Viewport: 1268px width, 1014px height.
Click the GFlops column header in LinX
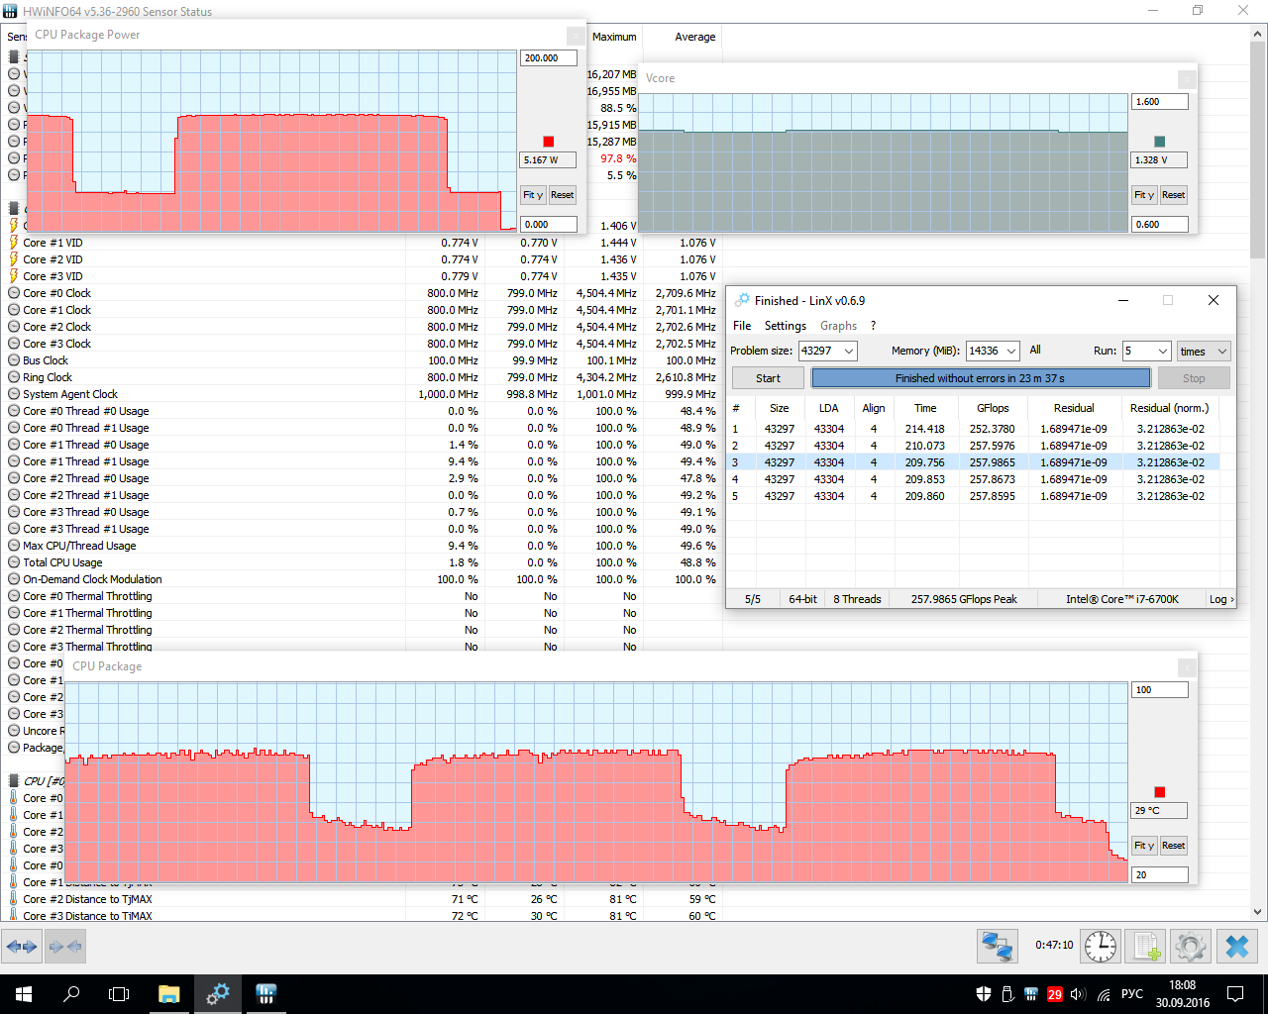coord(993,408)
